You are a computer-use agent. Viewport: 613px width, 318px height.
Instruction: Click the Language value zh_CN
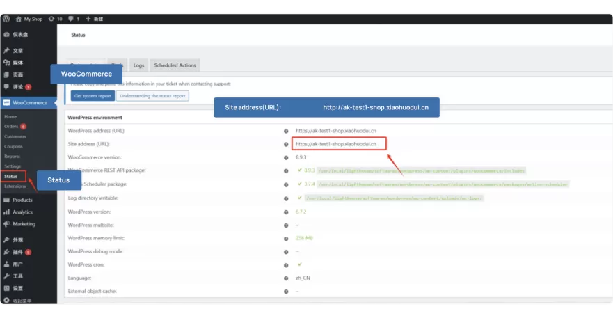pos(303,278)
